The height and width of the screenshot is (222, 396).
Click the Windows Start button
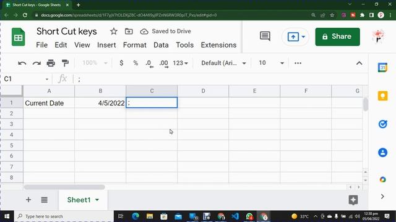7,216
